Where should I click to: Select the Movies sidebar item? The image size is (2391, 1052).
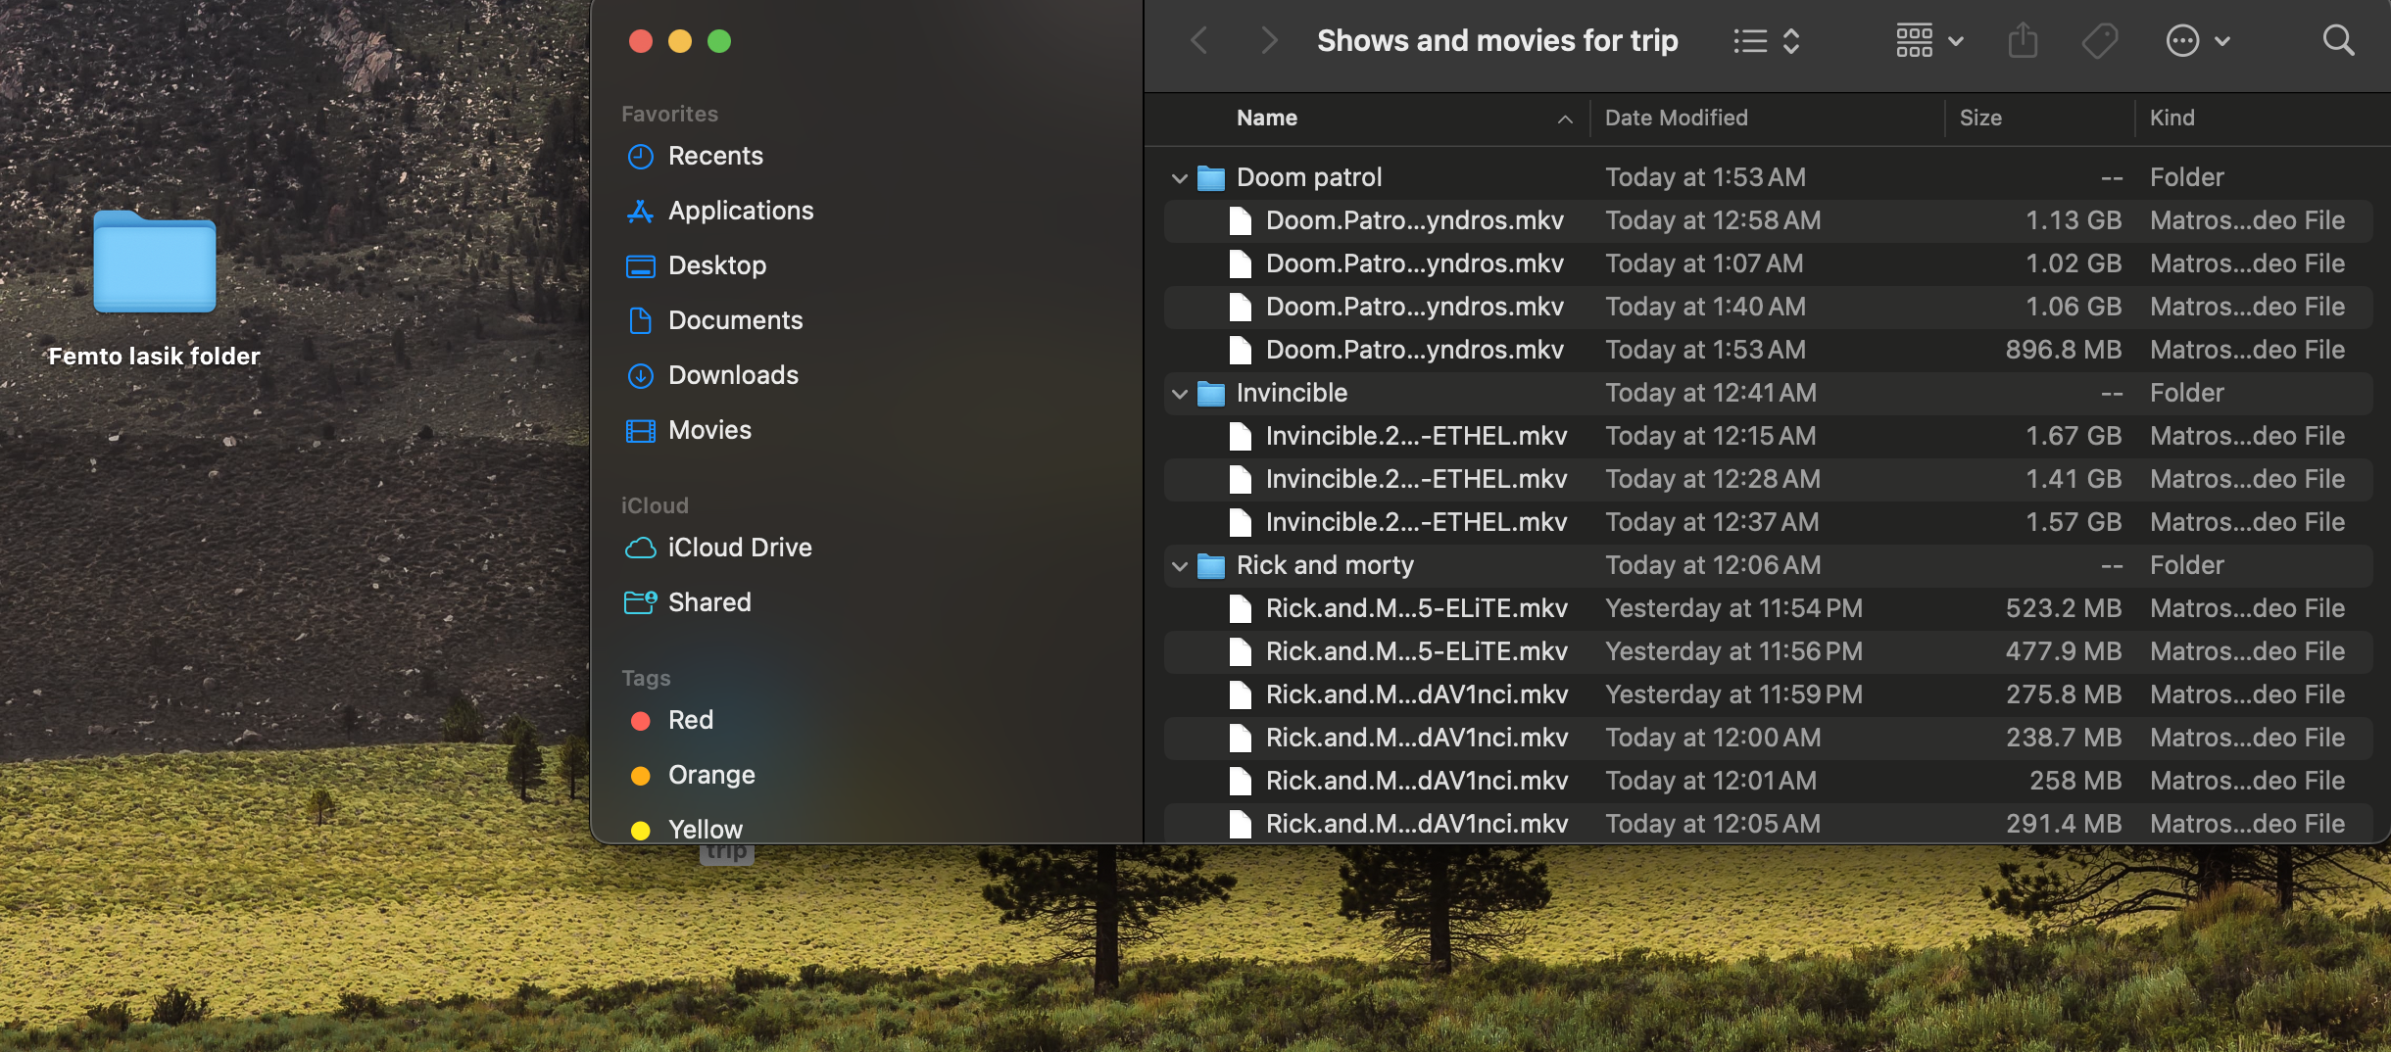point(708,430)
